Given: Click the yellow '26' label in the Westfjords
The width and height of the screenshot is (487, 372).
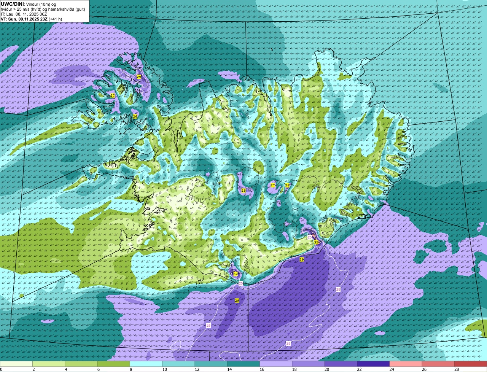Looking at the screenshot, I should (135, 116).
